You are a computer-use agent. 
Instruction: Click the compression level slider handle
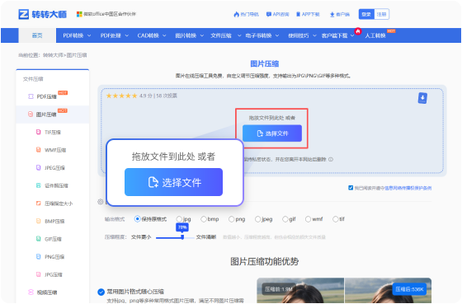tap(182, 237)
